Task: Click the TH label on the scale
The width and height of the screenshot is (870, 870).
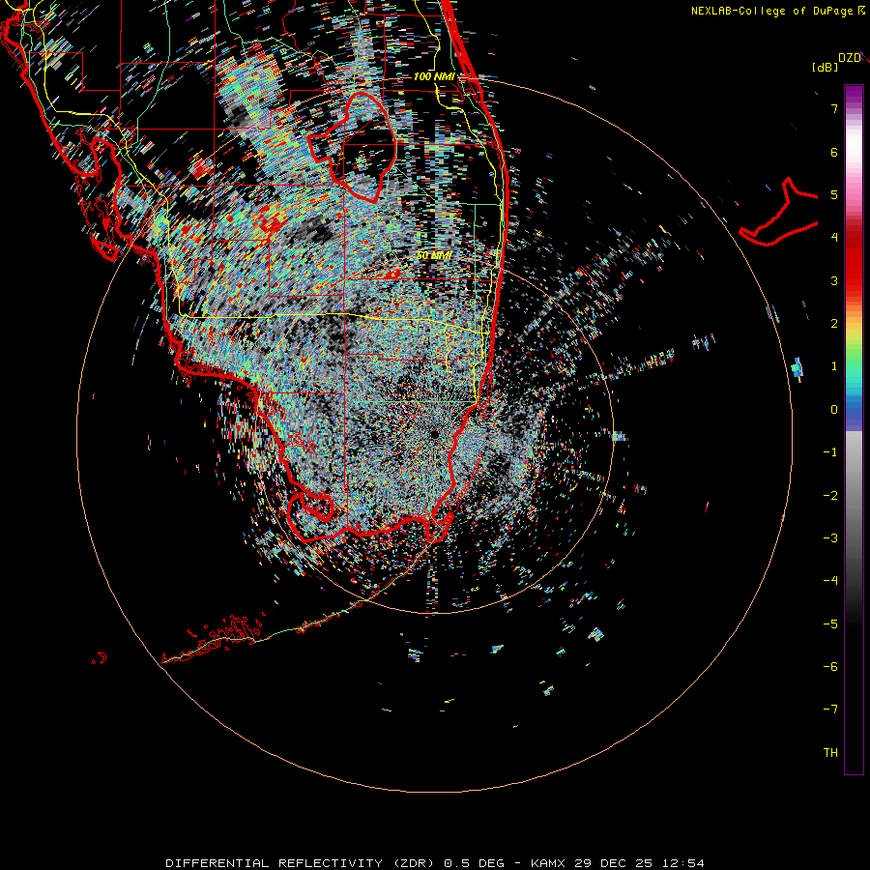Action: point(830,752)
